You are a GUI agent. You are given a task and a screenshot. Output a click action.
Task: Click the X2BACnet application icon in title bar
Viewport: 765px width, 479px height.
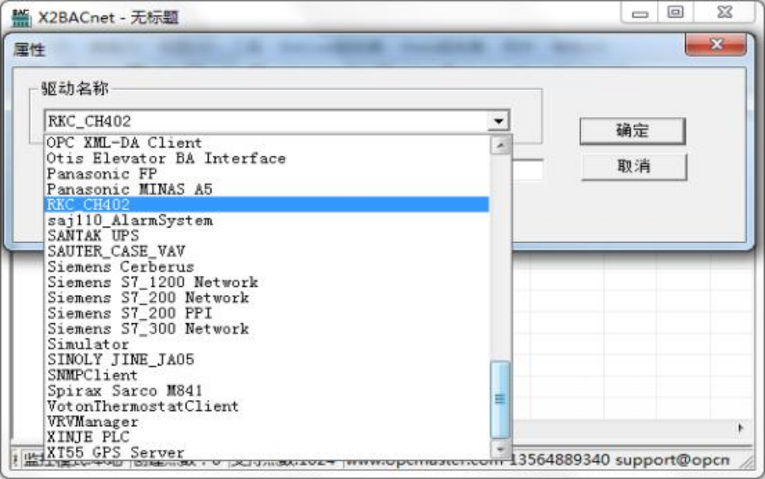[x=21, y=17]
